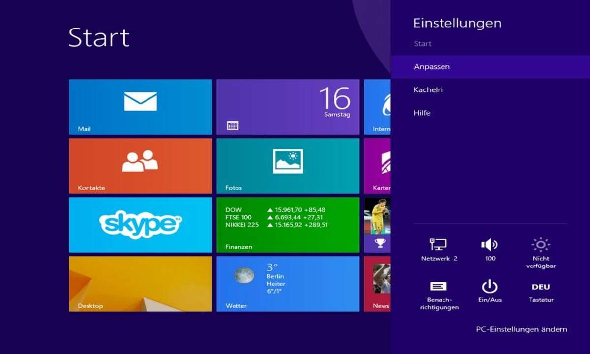Click the Einstellungen pane heading

pos(457,23)
